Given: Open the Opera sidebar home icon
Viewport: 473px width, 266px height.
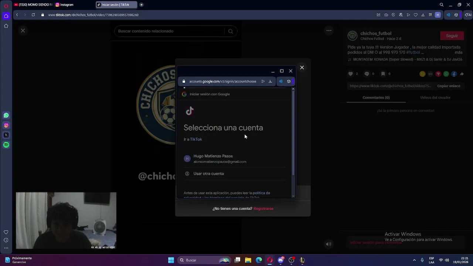Looking at the screenshot, I should [6, 16].
